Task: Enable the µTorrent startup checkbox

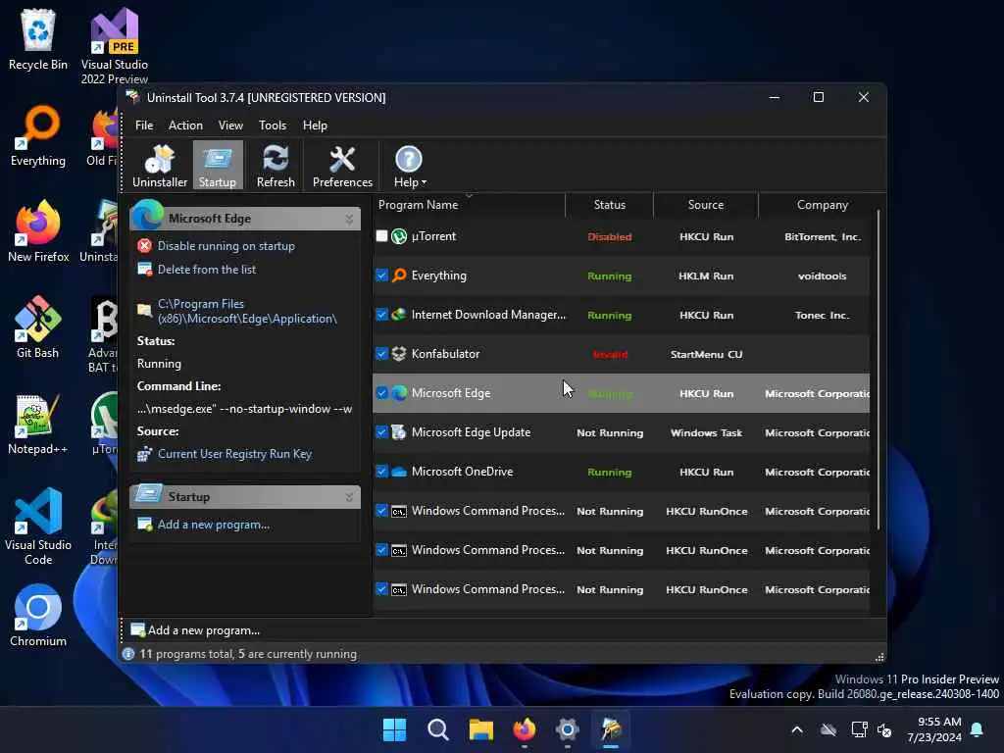Action: (x=381, y=236)
